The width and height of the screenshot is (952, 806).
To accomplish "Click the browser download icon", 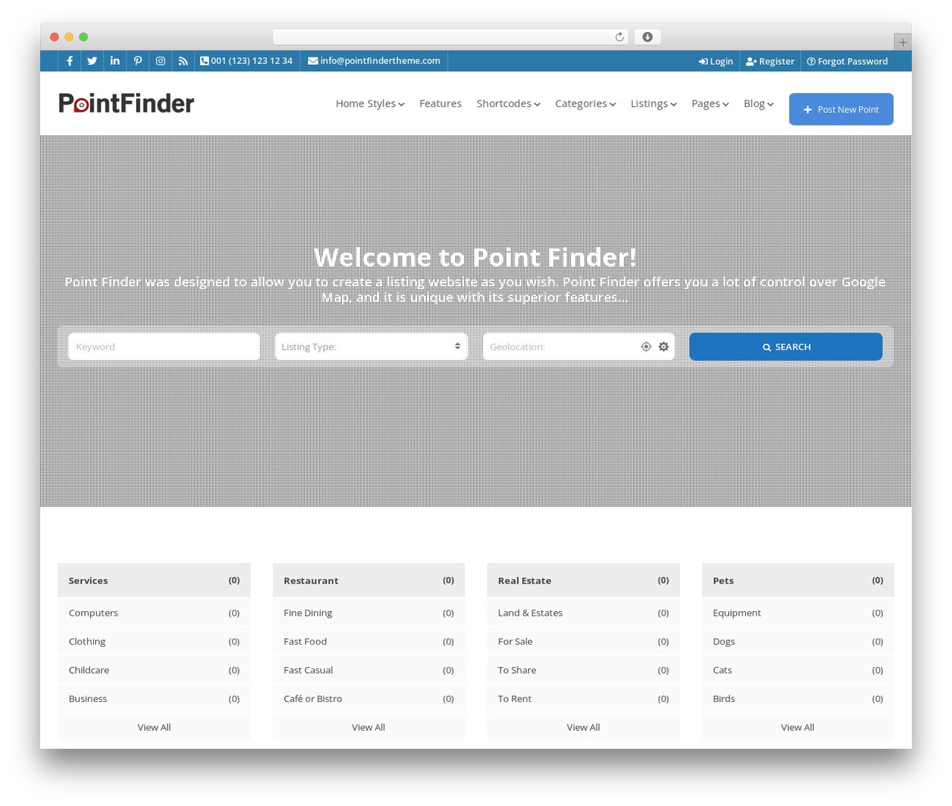I will point(648,37).
